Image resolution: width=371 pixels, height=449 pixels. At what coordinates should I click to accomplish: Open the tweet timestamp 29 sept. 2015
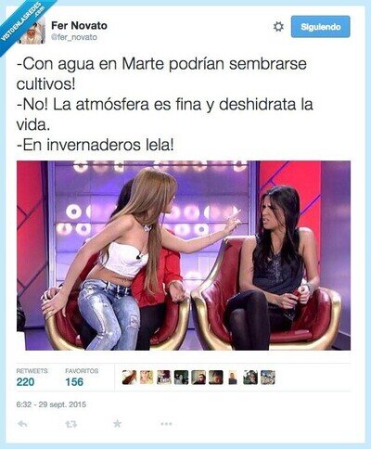click(x=51, y=404)
